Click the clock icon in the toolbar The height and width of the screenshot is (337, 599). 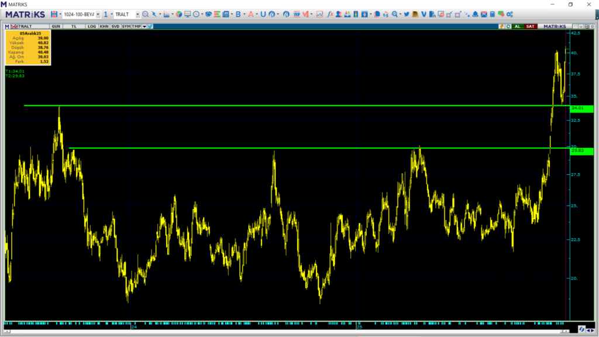tap(195, 14)
